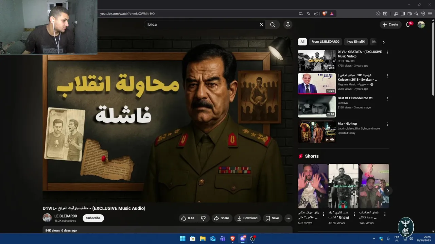Select the Ilyas Elmaliki chip

point(356,42)
